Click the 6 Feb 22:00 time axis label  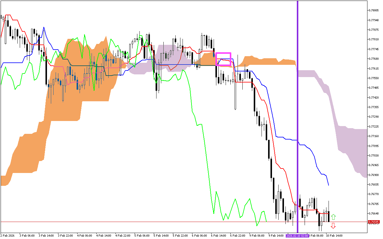tap(238, 236)
